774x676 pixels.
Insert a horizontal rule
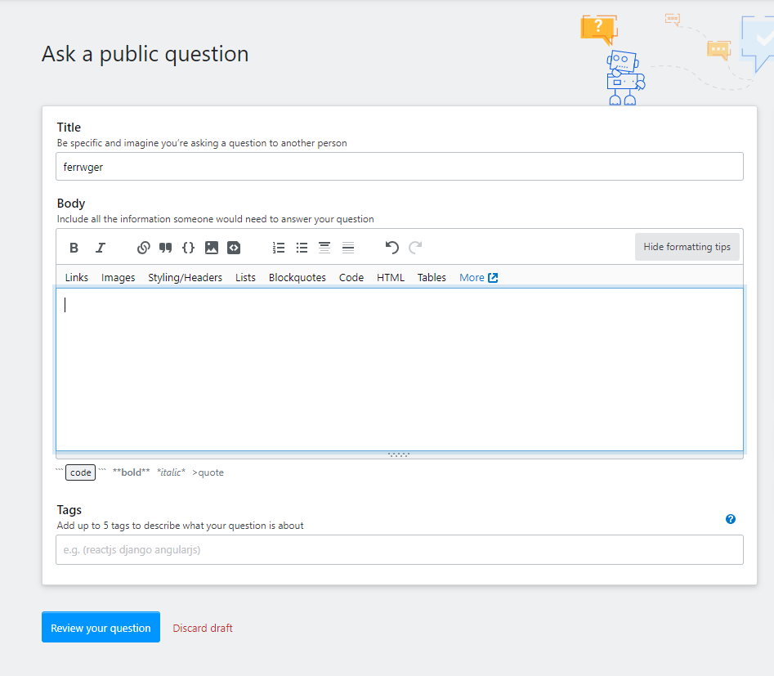point(348,248)
